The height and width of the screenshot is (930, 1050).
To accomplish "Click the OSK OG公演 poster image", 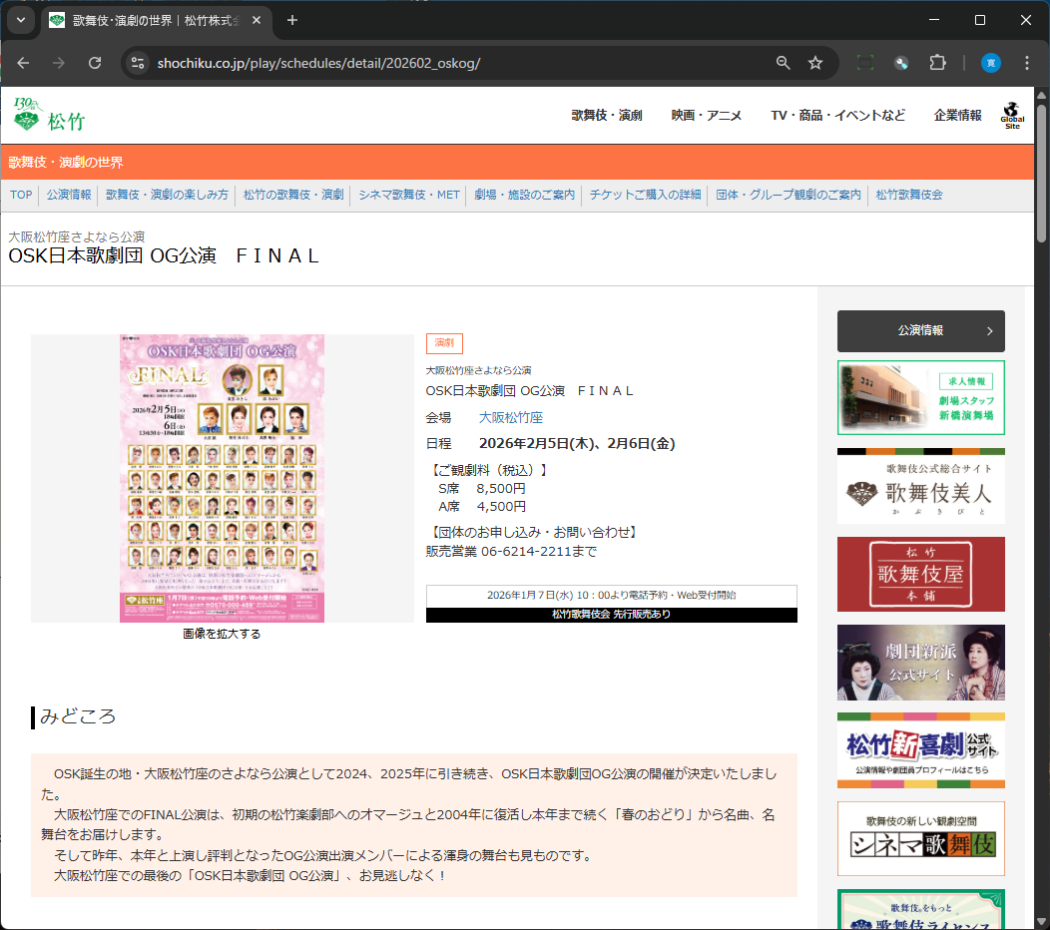I will click(222, 478).
